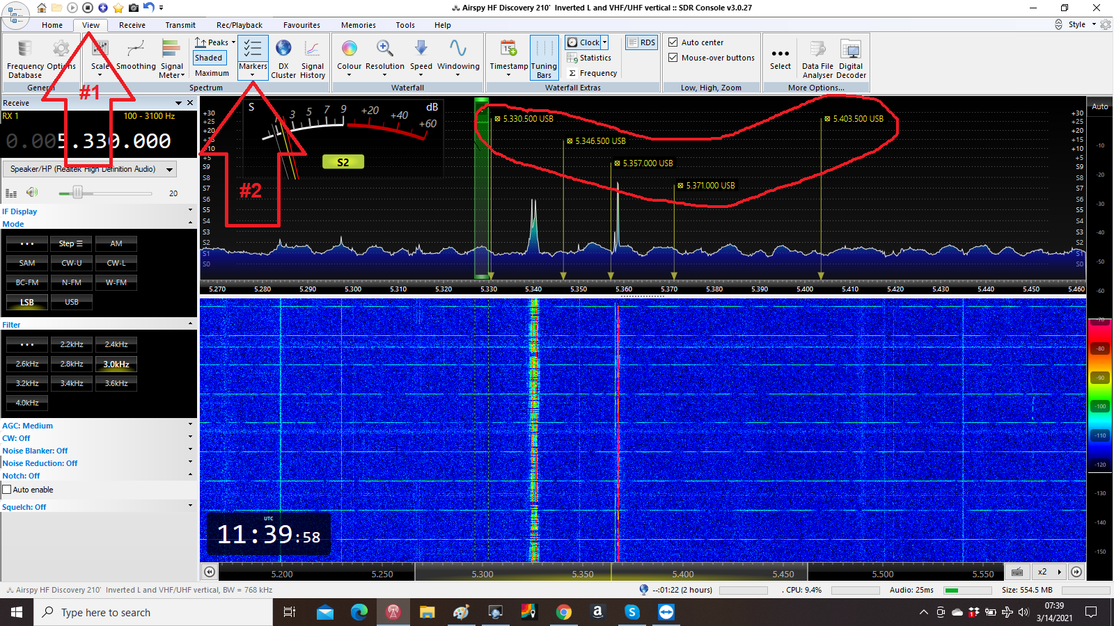
Task: Enable the Notch Auto enable checkbox
Action: (7, 490)
